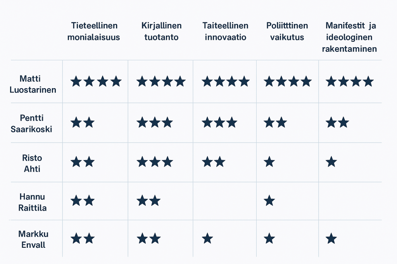Click the Hannu Raittila row label
Image resolution: width=397 pixels, height=264 pixels.
tap(33, 202)
